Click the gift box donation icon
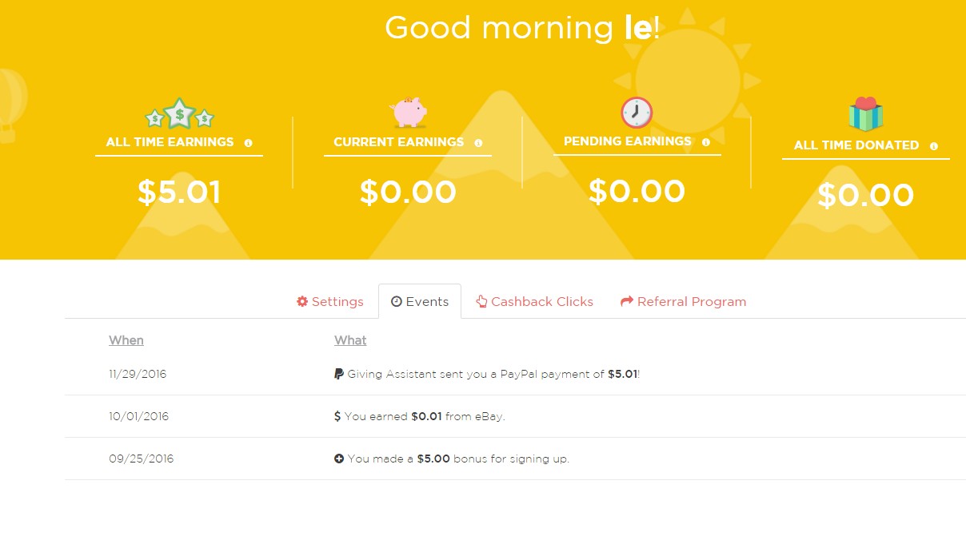This screenshot has height=540, width=966. (x=865, y=115)
